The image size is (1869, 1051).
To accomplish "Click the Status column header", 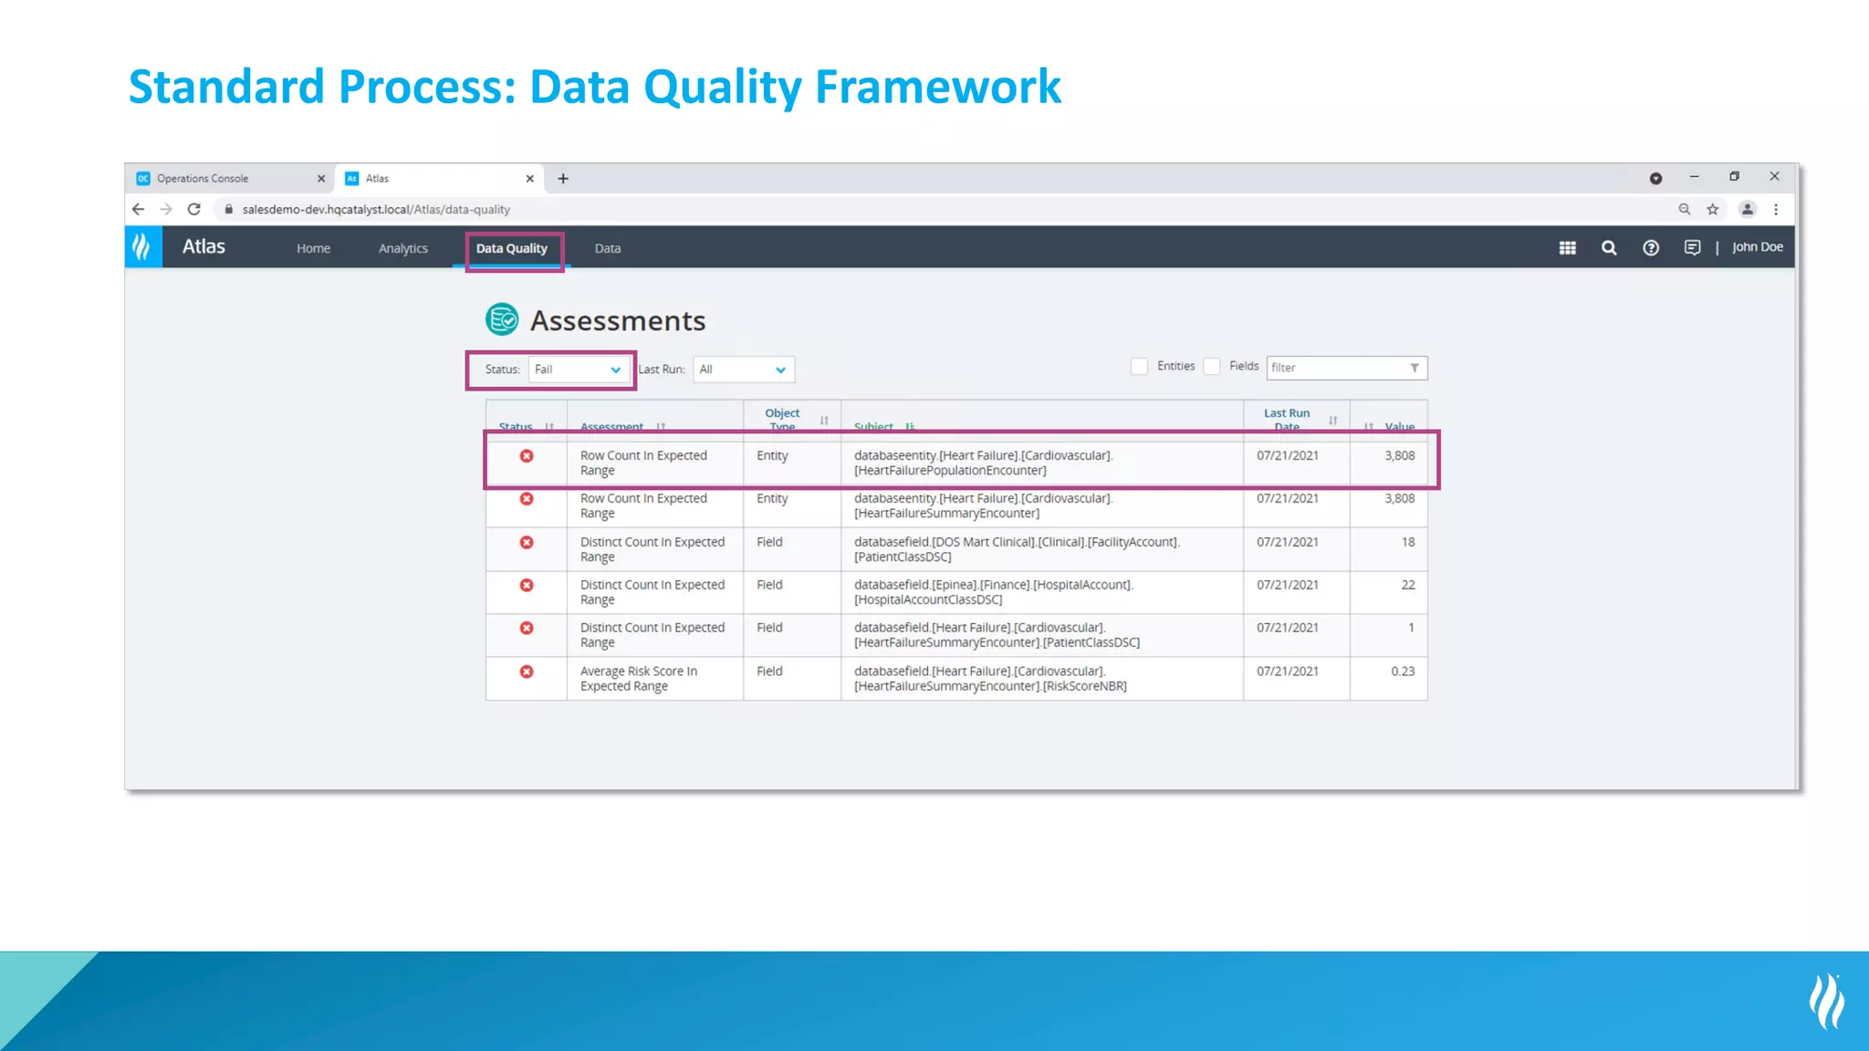I will pyautogui.click(x=516, y=426).
